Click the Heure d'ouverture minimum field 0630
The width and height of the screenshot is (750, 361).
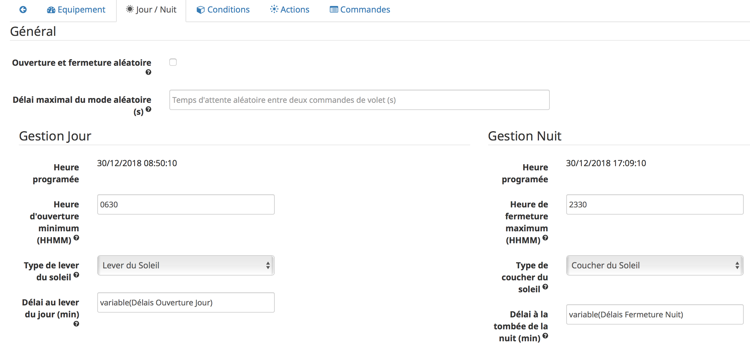click(x=186, y=204)
